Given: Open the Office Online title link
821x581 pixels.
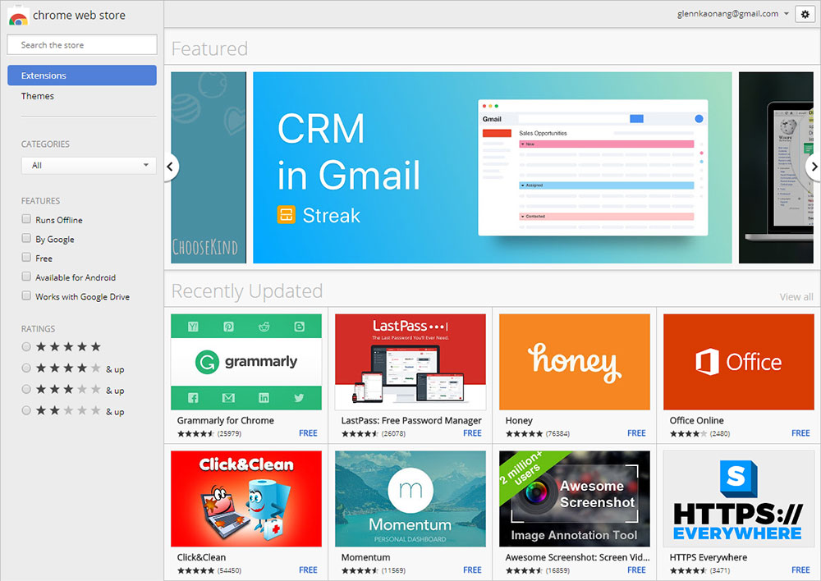Looking at the screenshot, I should tap(696, 420).
